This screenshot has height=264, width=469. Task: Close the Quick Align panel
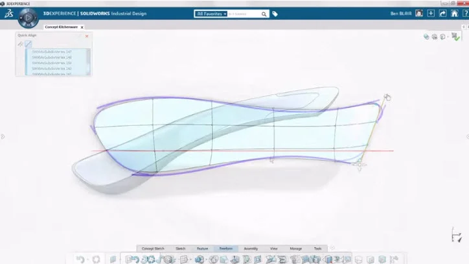click(87, 36)
